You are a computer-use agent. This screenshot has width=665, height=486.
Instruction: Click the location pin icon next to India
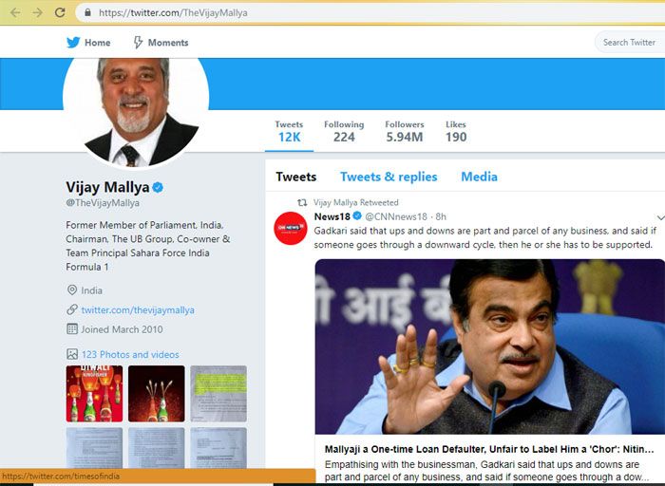coord(72,290)
